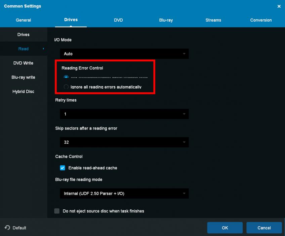Select the first Reading Error Control radio button
This screenshot has width=285, height=236.
[66, 77]
